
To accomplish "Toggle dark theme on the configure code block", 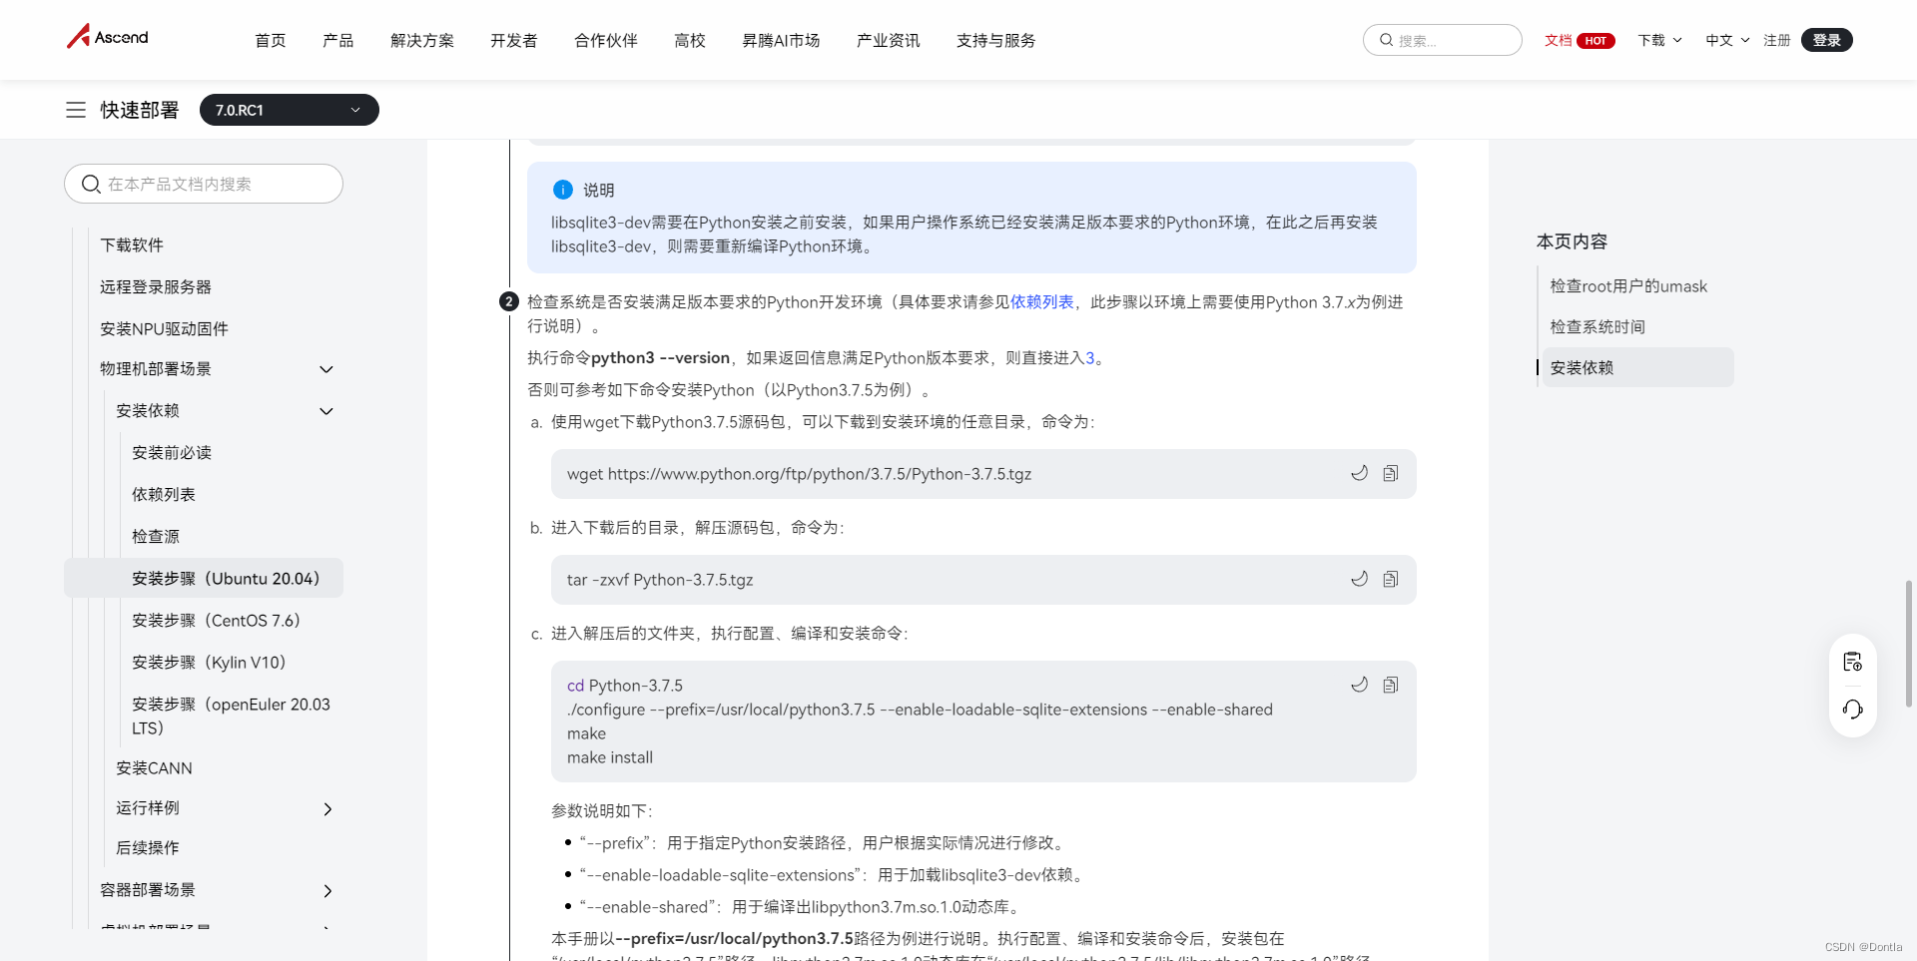I will [x=1359, y=685].
